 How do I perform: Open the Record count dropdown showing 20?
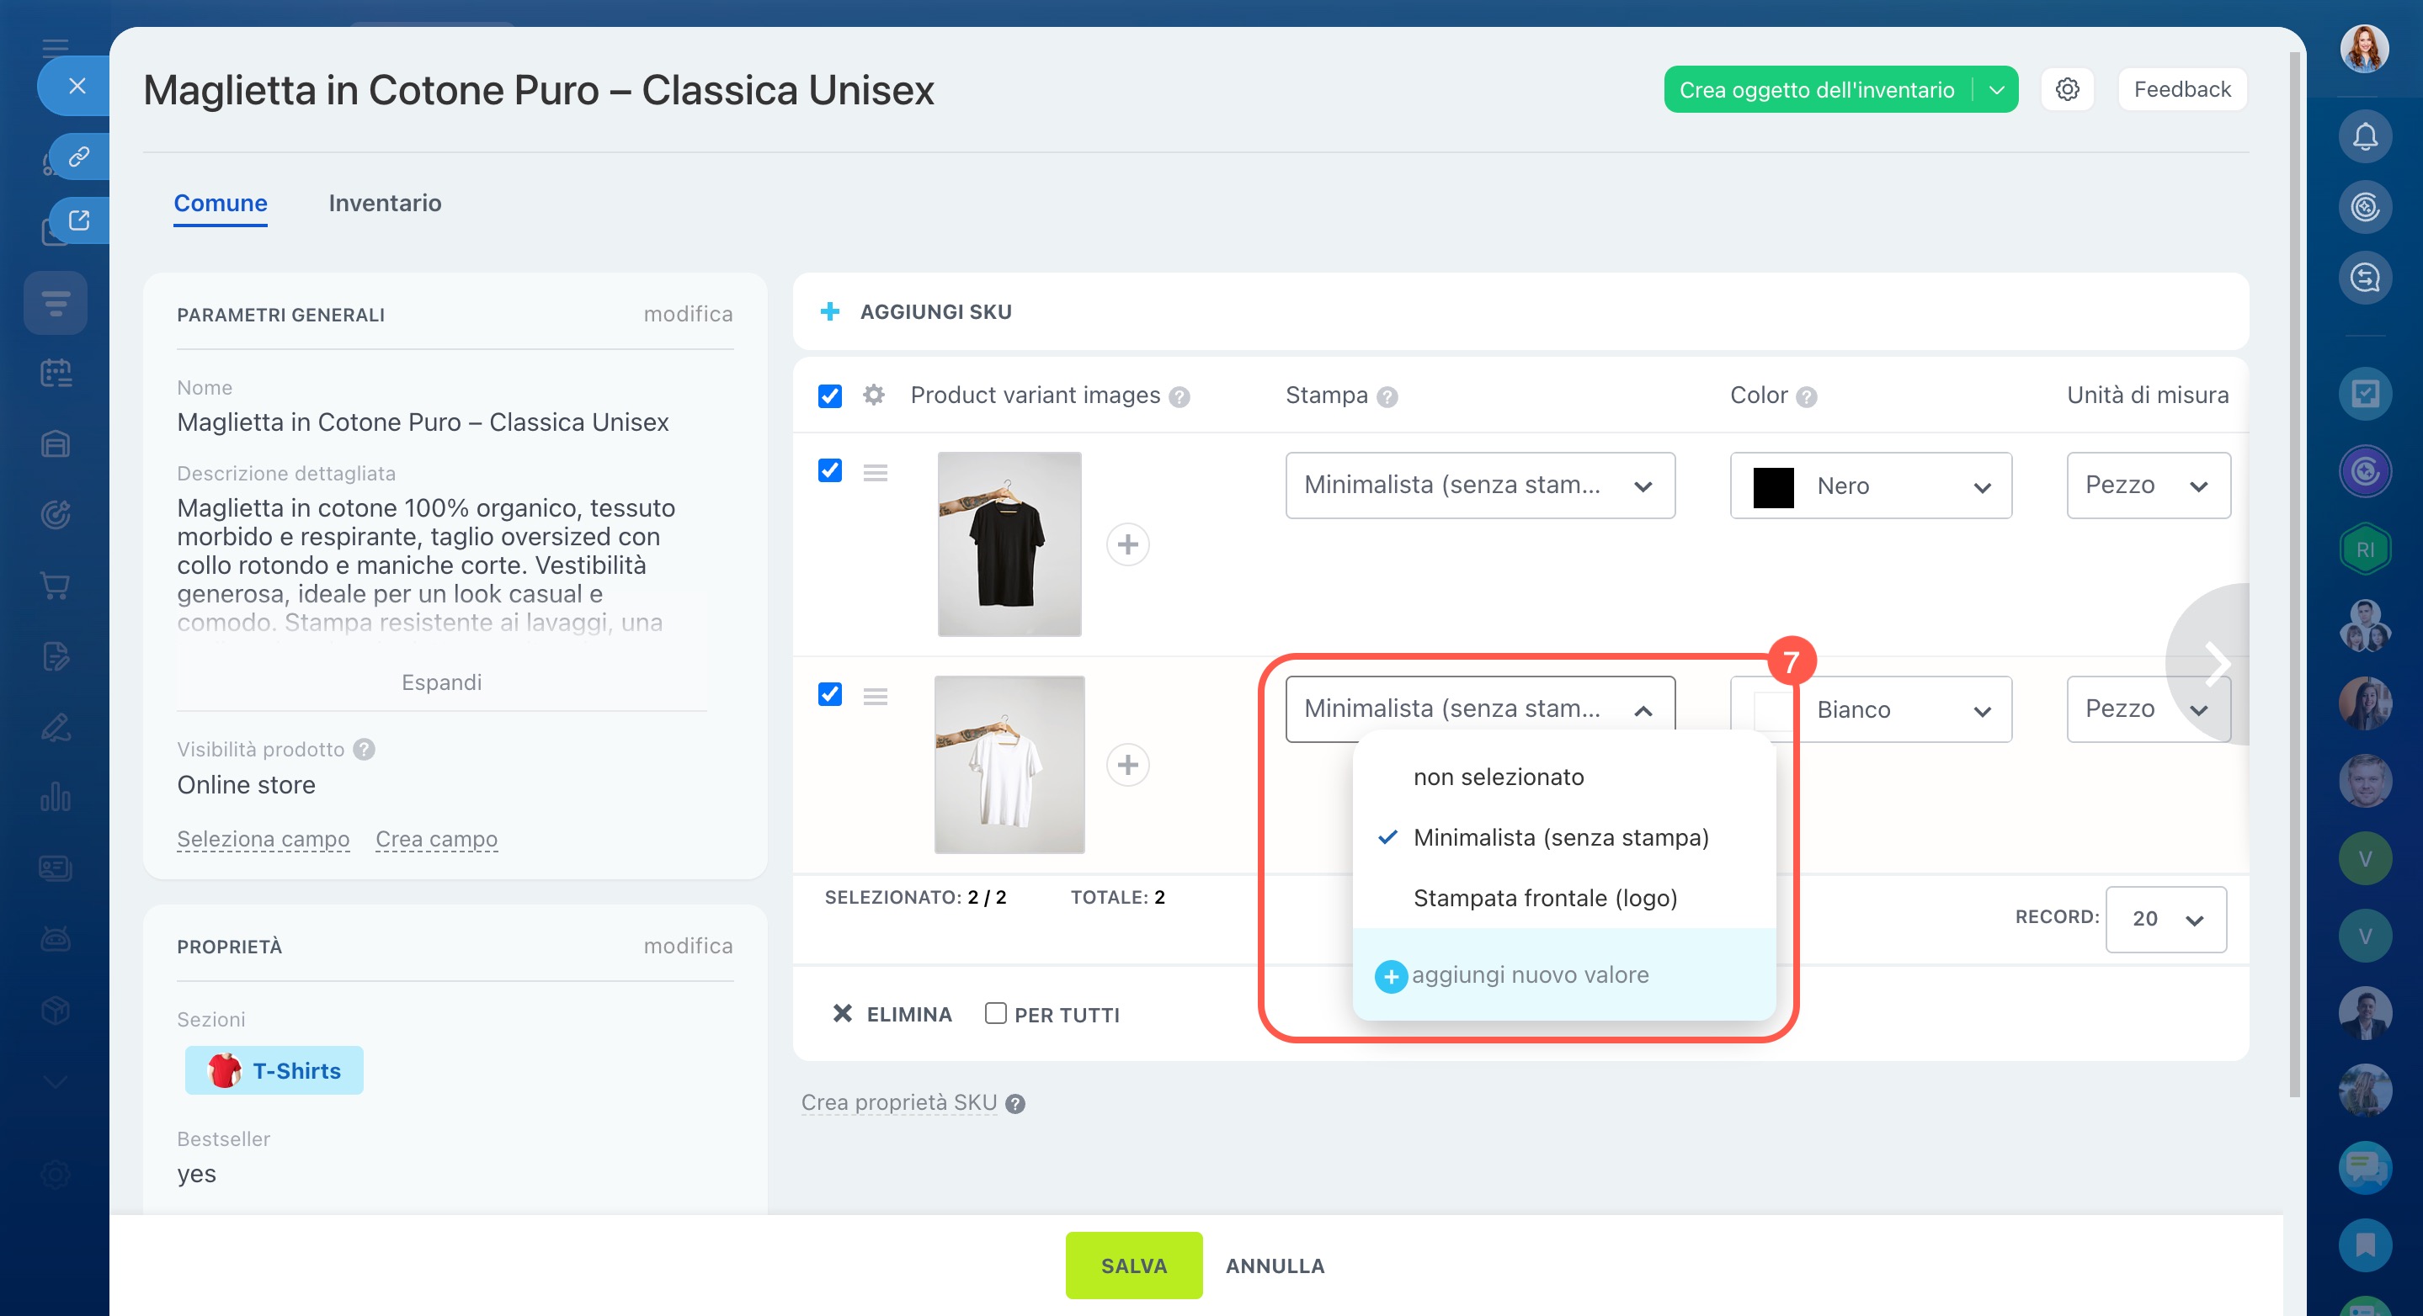[2165, 920]
